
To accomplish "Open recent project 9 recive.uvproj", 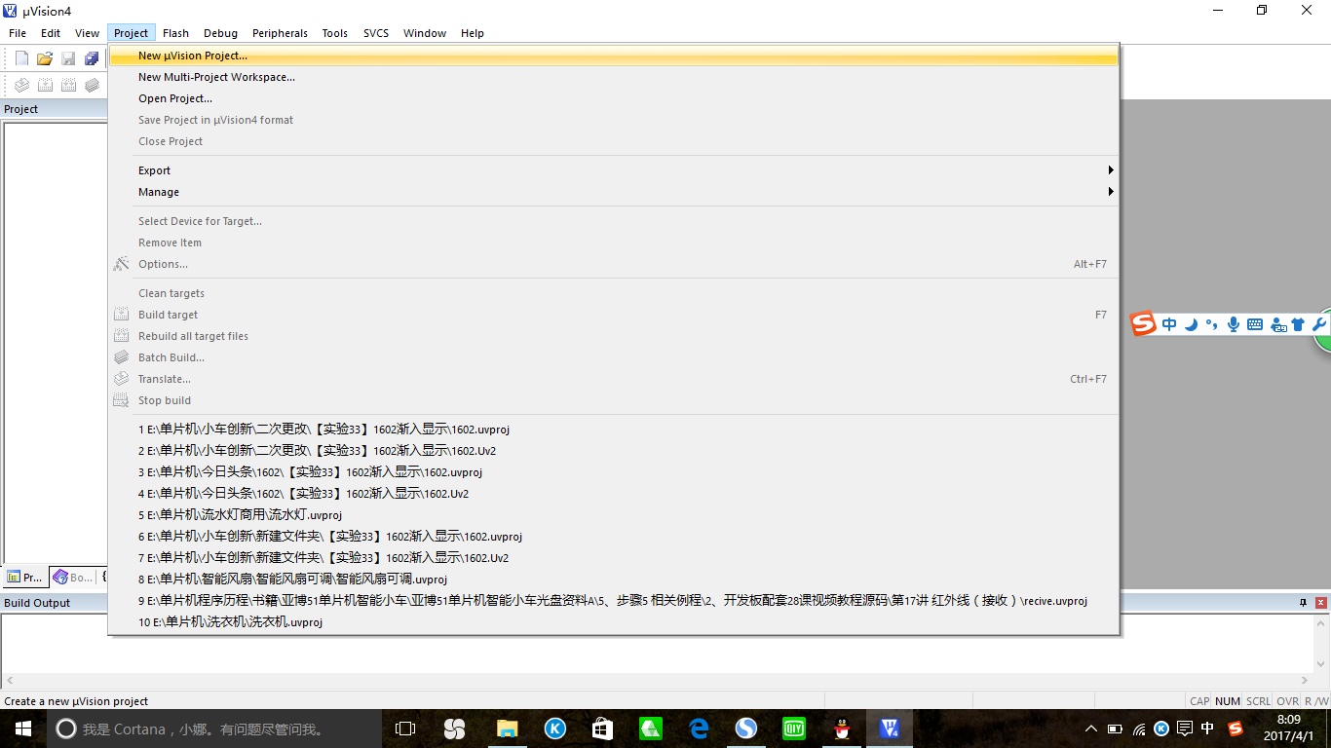I will tap(614, 600).
